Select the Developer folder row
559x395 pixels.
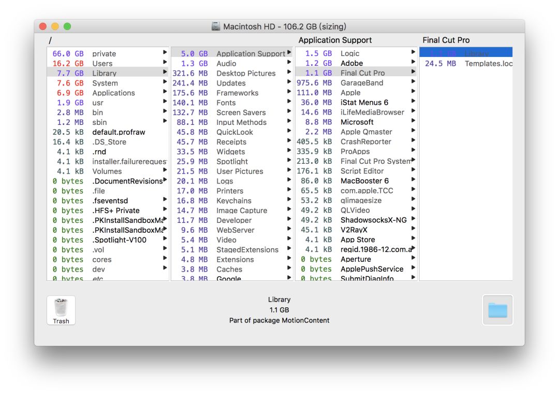click(x=232, y=220)
